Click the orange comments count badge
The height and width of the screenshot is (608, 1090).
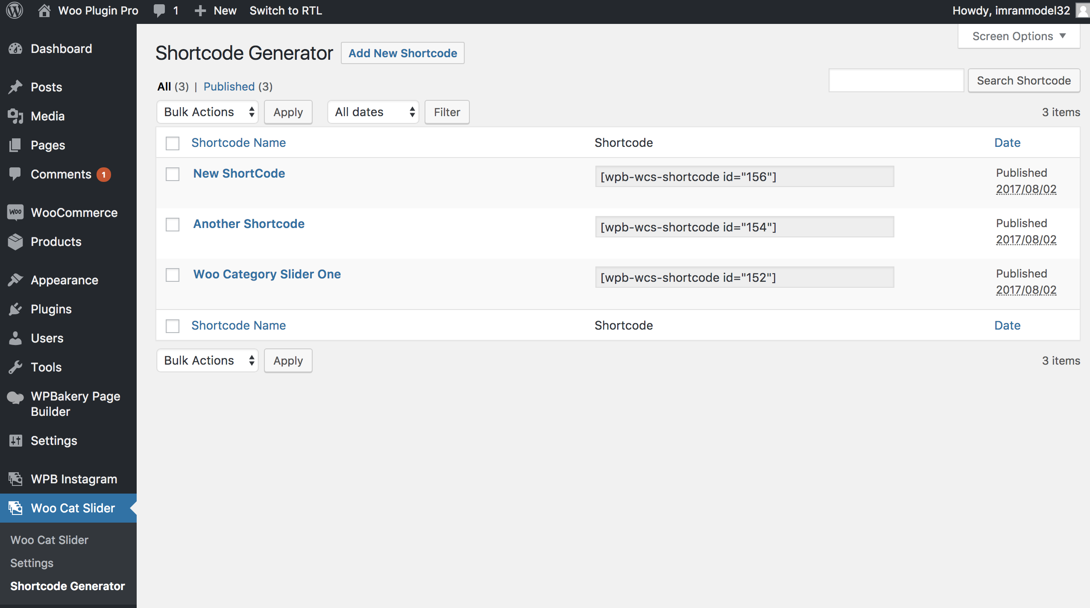point(103,175)
